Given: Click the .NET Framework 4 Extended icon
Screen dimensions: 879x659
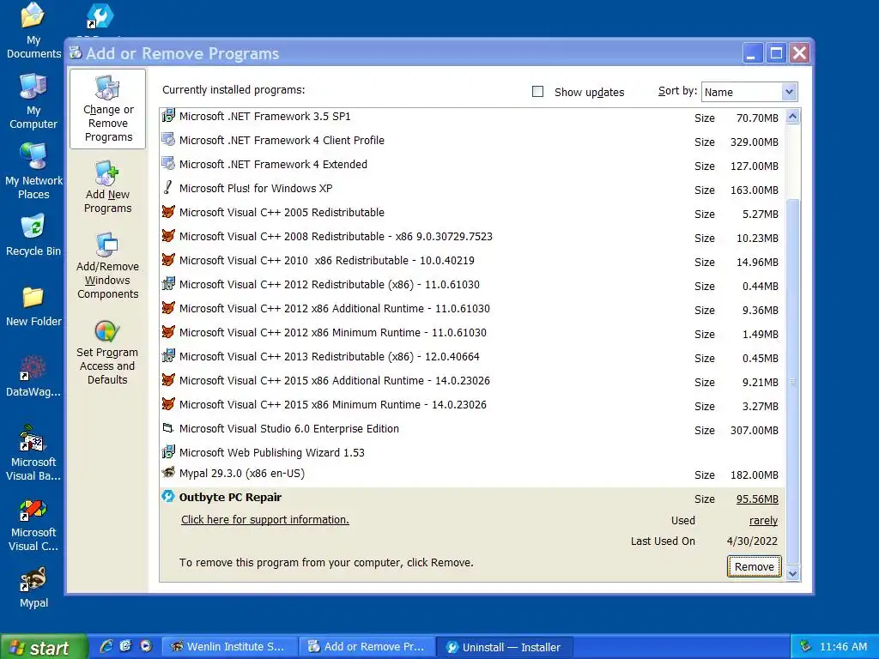Looking at the screenshot, I should click(168, 164).
